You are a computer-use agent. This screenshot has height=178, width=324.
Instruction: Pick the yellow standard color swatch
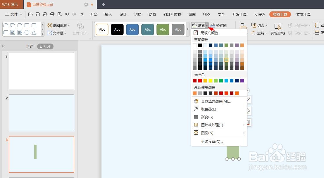click(210, 81)
